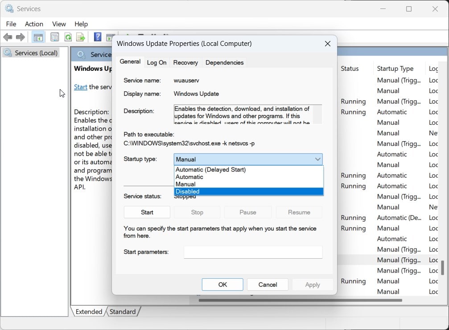
Task: Open the Action menu
Action: pyautogui.click(x=34, y=24)
